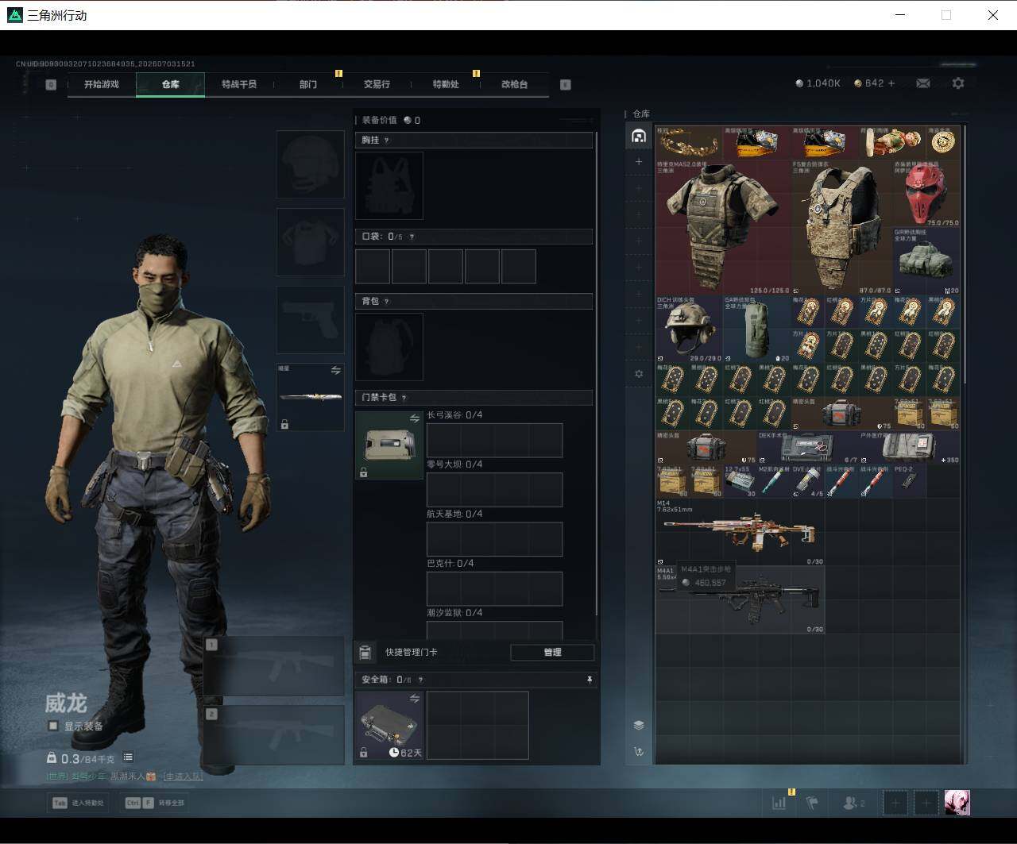This screenshot has width=1017, height=844.
Task: Go to the 部门 tab
Action: click(308, 84)
